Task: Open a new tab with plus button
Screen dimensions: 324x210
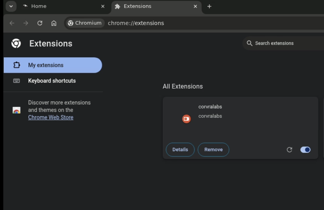Action: [209, 6]
